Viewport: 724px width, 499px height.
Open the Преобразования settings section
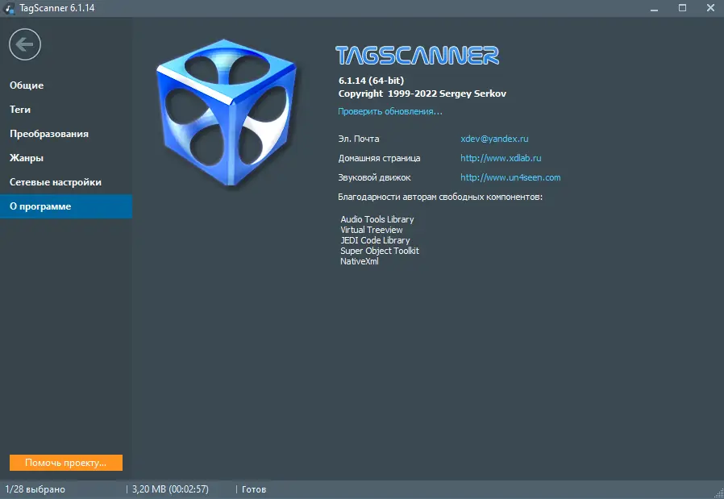click(66, 134)
